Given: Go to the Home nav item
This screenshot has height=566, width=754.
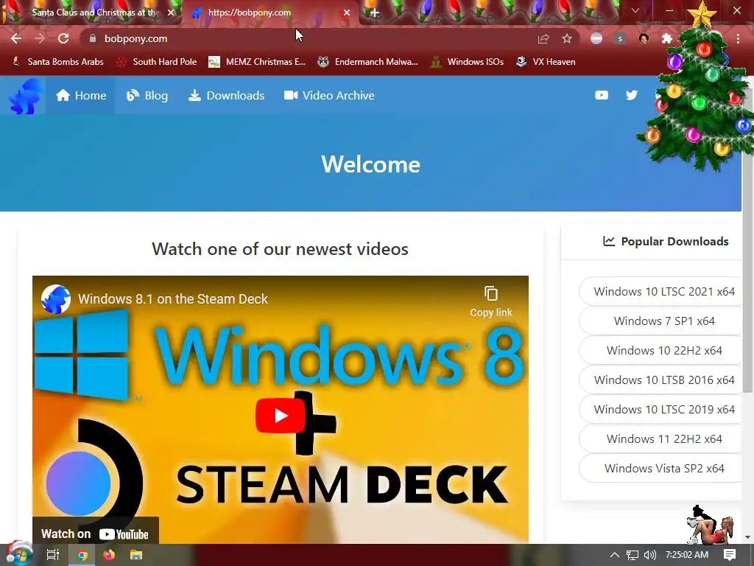Looking at the screenshot, I should click(81, 95).
